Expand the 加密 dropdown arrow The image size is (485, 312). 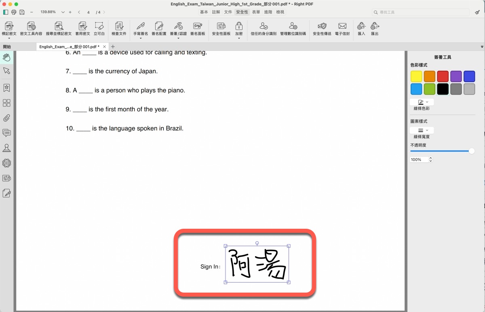(x=239, y=38)
